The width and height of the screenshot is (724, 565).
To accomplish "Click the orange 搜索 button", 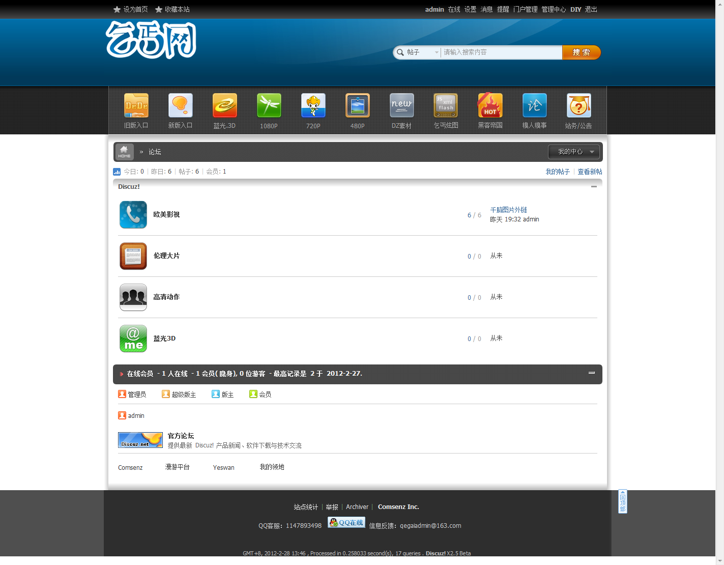I will [582, 52].
